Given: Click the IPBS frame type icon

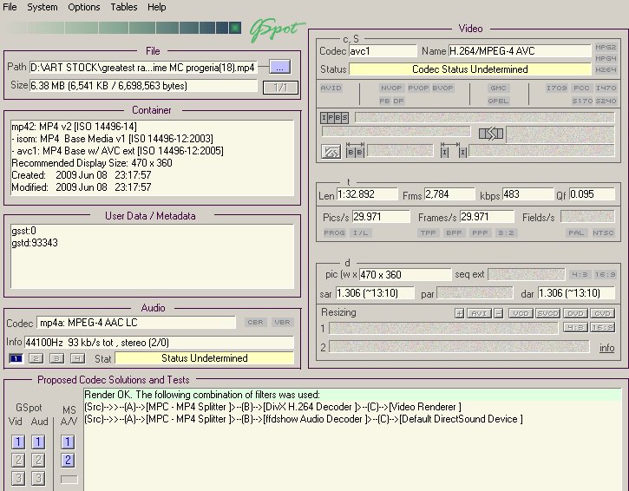Looking at the screenshot, I should [x=335, y=117].
